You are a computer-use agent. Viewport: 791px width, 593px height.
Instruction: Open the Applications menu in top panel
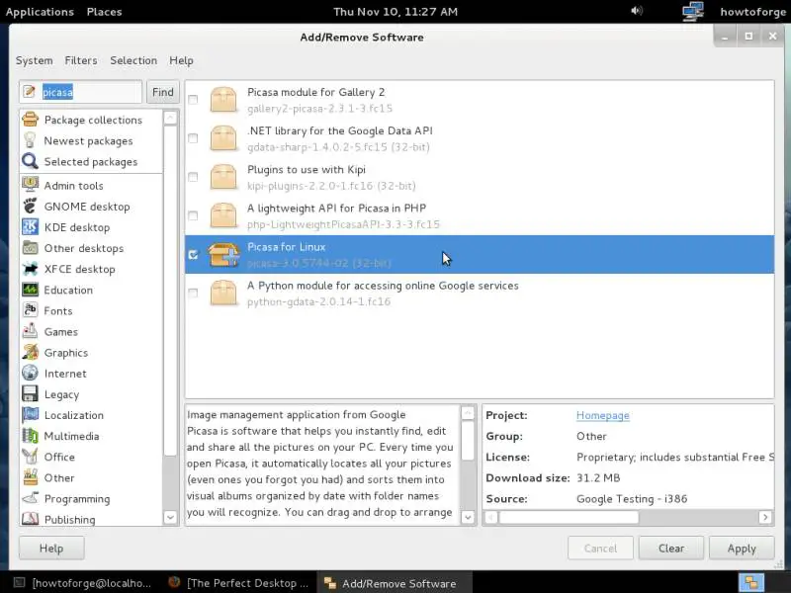point(40,12)
